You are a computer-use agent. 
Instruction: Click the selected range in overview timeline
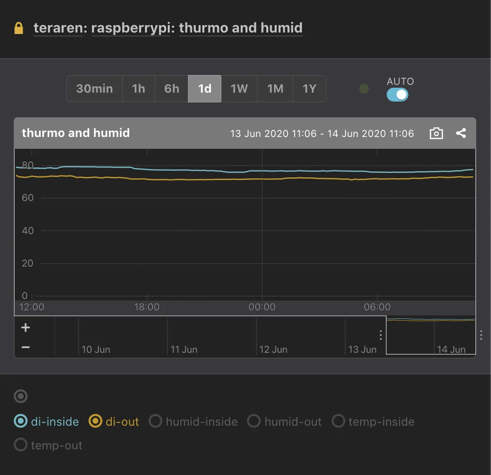click(x=430, y=335)
